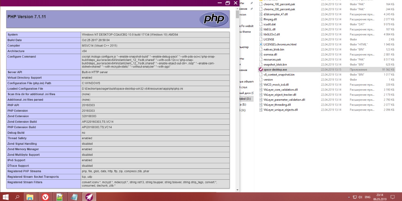Open Vivaldi browser from the taskbar
Viewport: 402px width, 201px height.
pos(46,197)
